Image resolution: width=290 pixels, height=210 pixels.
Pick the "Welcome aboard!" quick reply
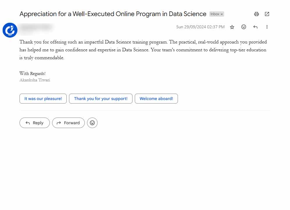156,99
